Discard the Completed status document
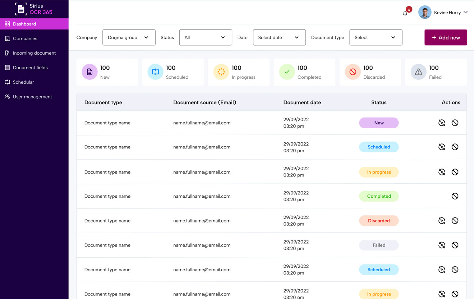 pyautogui.click(x=455, y=196)
